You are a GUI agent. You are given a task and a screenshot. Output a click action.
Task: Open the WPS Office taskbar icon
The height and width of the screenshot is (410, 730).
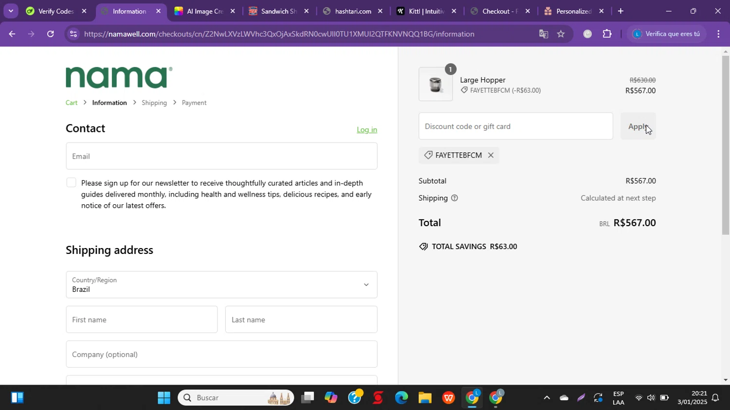pyautogui.click(x=449, y=398)
